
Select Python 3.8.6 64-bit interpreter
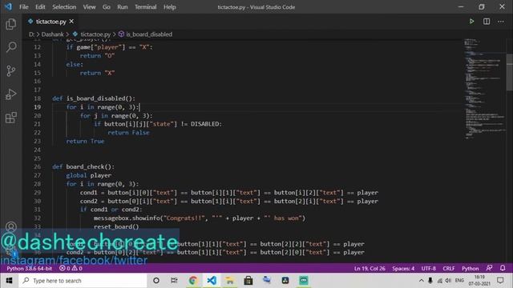29,269
